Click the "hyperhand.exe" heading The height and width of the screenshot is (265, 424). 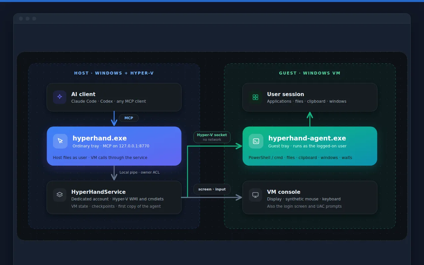(x=100, y=138)
